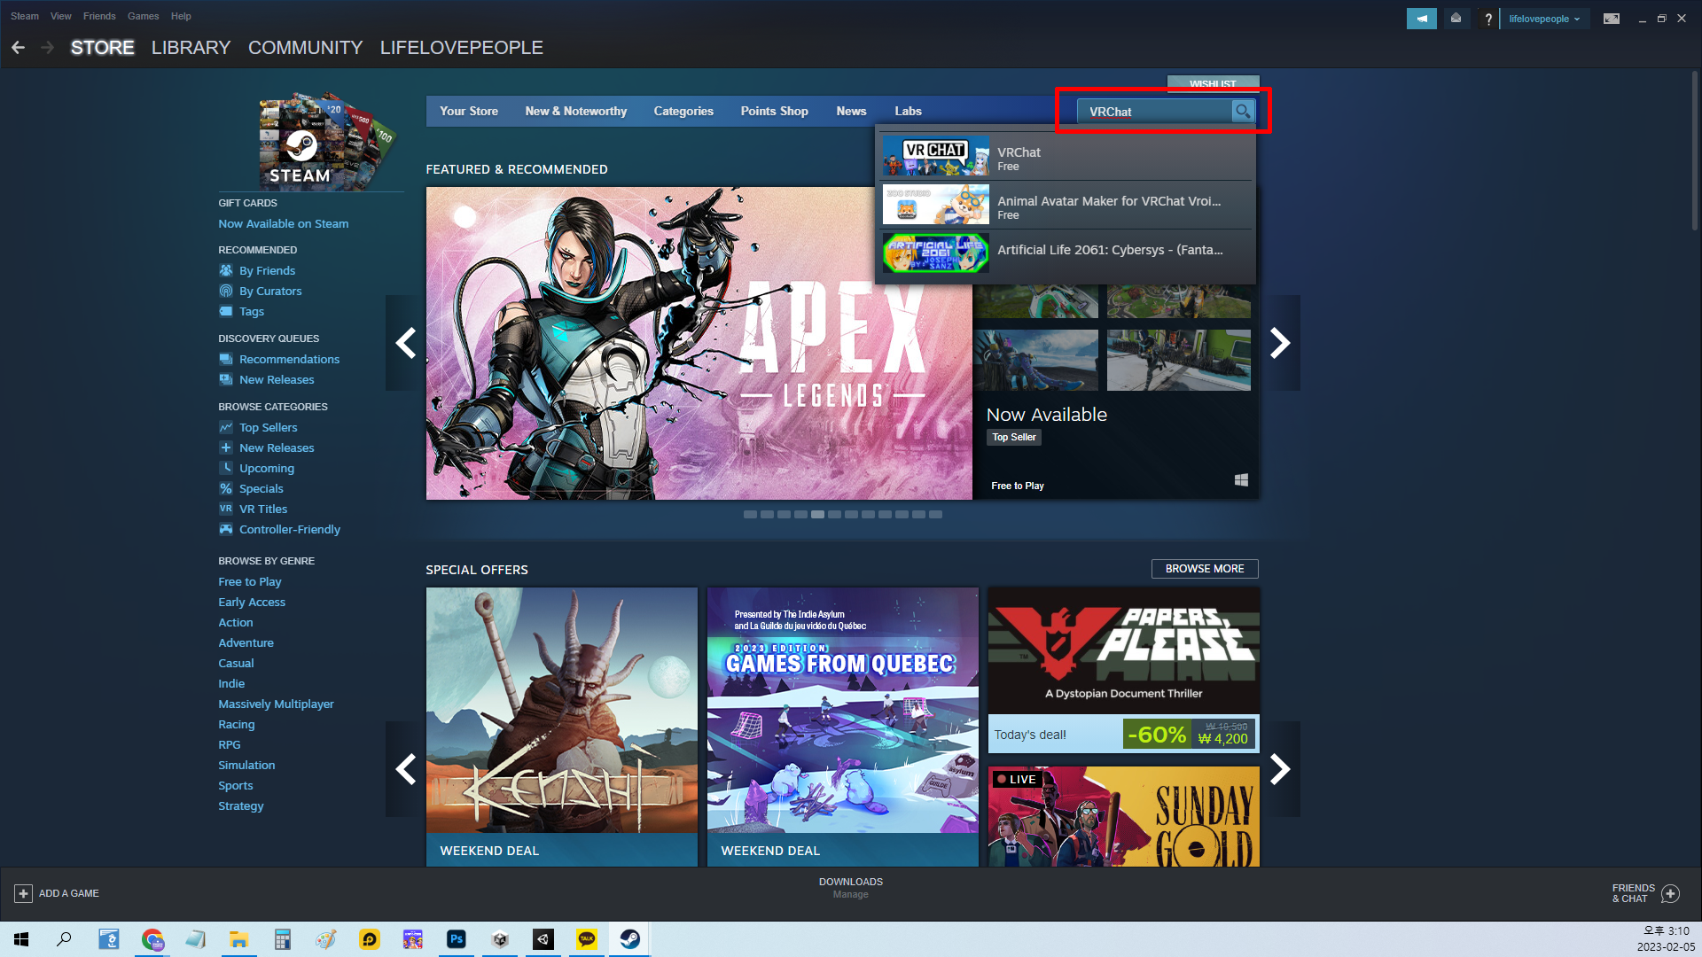Expand the lifelovepeople account dropdown

(x=1544, y=19)
